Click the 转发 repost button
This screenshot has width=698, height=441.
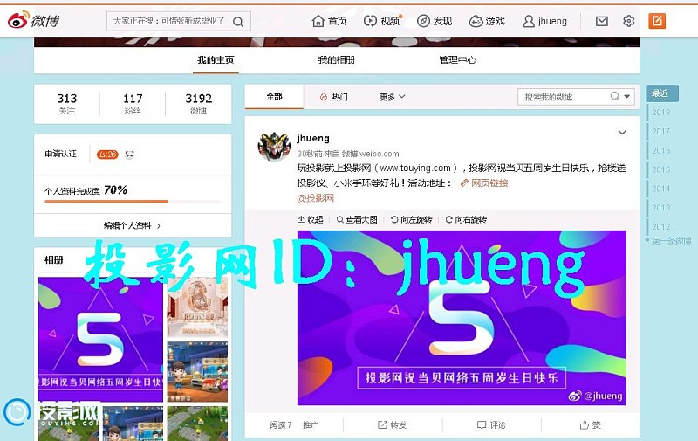[392, 425]
